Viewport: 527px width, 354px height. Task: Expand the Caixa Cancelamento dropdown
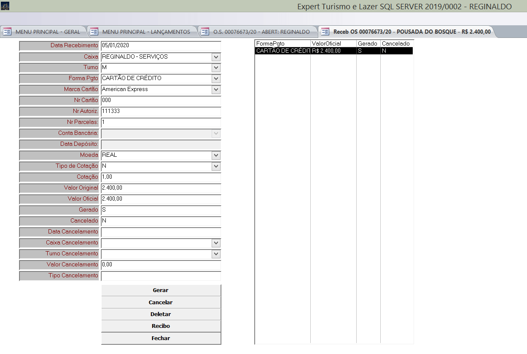click(216, 243)
